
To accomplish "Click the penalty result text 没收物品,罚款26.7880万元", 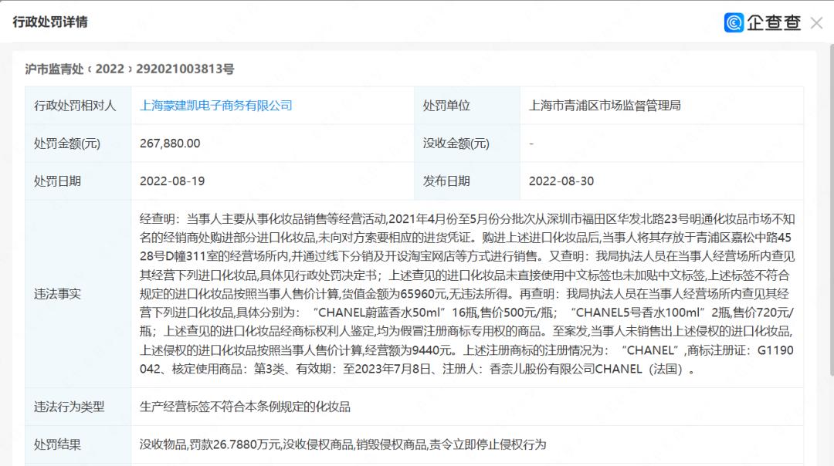I will coord(210,444).
